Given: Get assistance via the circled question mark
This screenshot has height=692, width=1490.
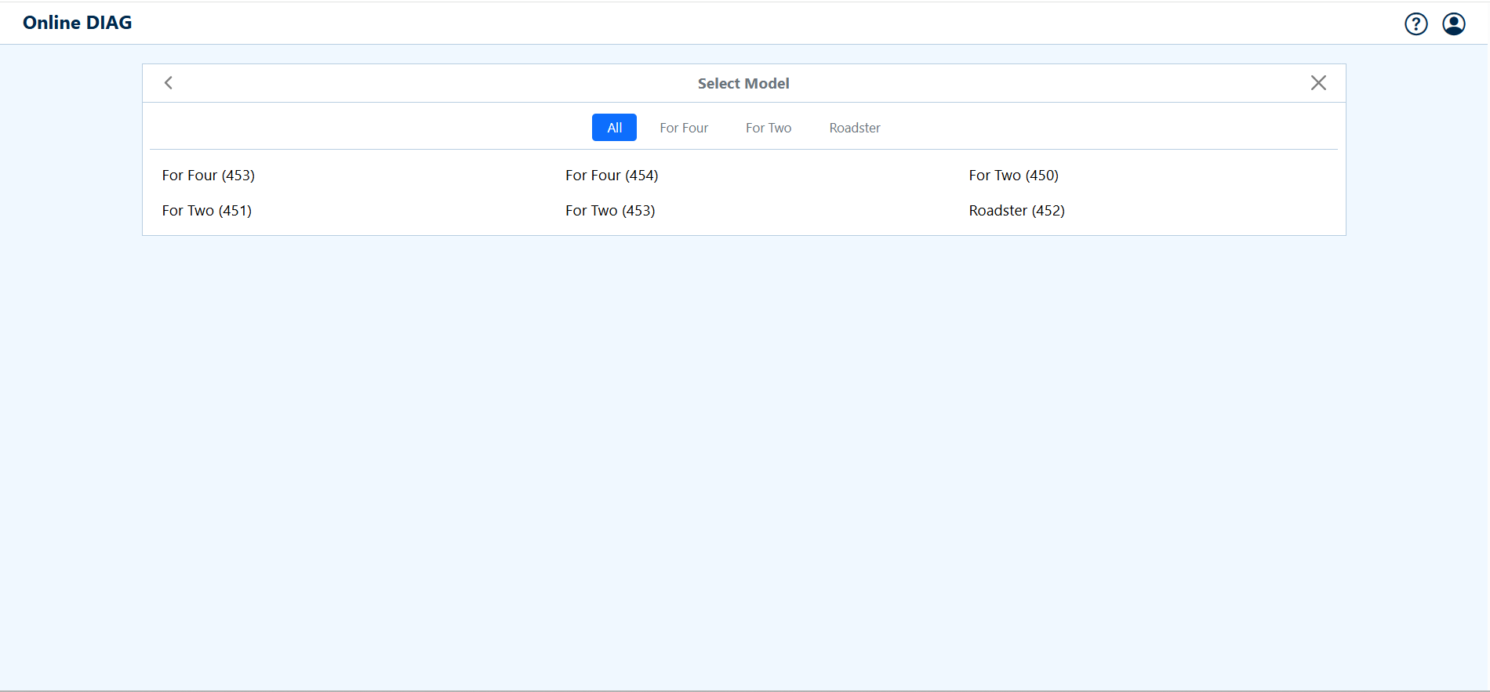Looking at the screenshot, I should 1415,24.
